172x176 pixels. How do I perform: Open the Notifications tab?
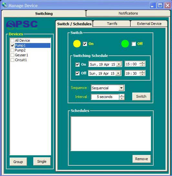click(128, 13)
